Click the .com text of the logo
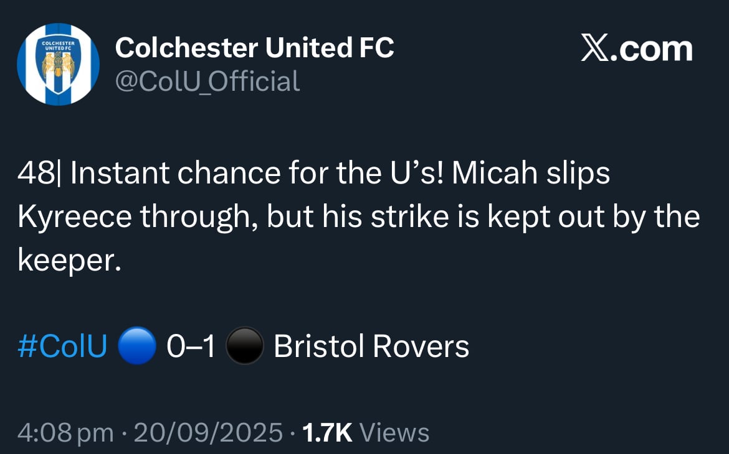Viewport: 729px width, 454px height. click(651, 50)
